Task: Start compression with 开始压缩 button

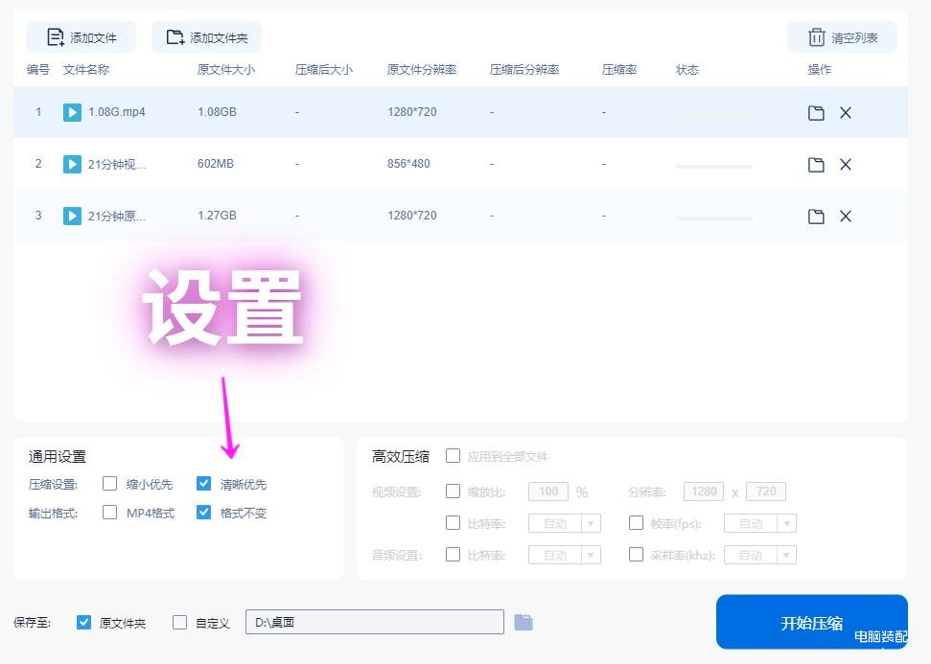Action: pos(812,623)
